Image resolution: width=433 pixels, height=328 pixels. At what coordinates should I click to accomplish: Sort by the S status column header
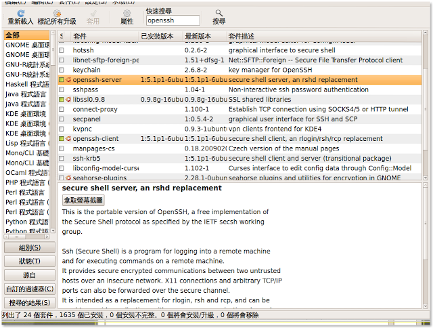click(62, 36)
